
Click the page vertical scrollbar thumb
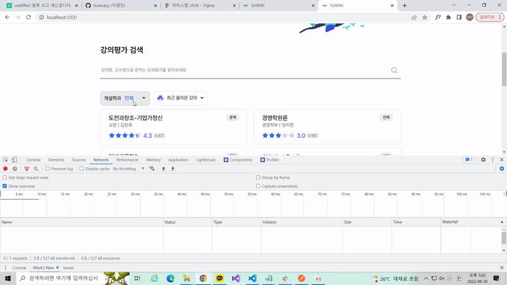[504, 69]
